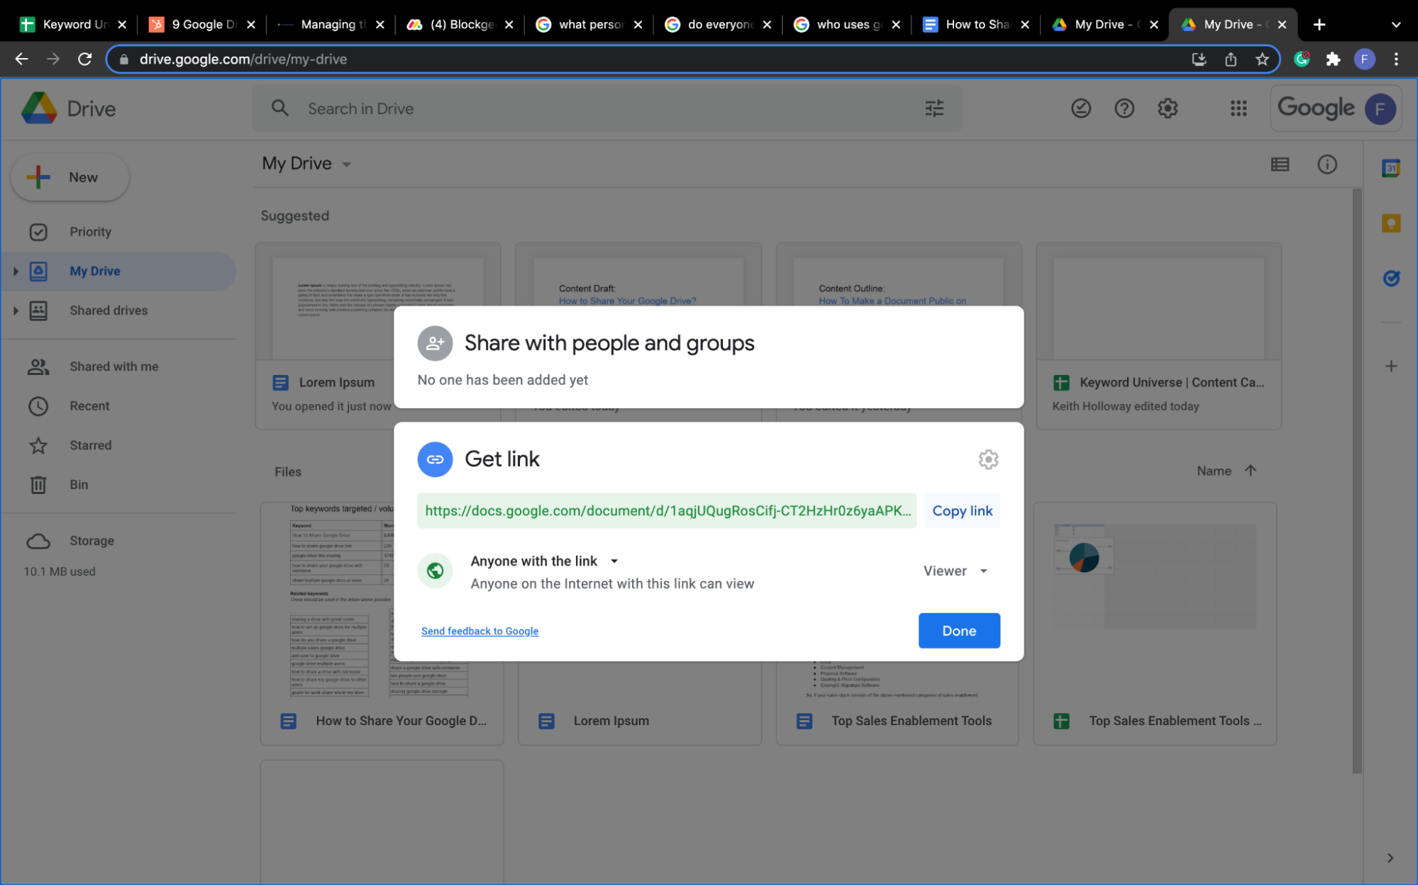Image resolution: width=1418 pixels, height=886 pixels.
Task: Click the install app icon in address bar
Action: tap(1199, 60)
